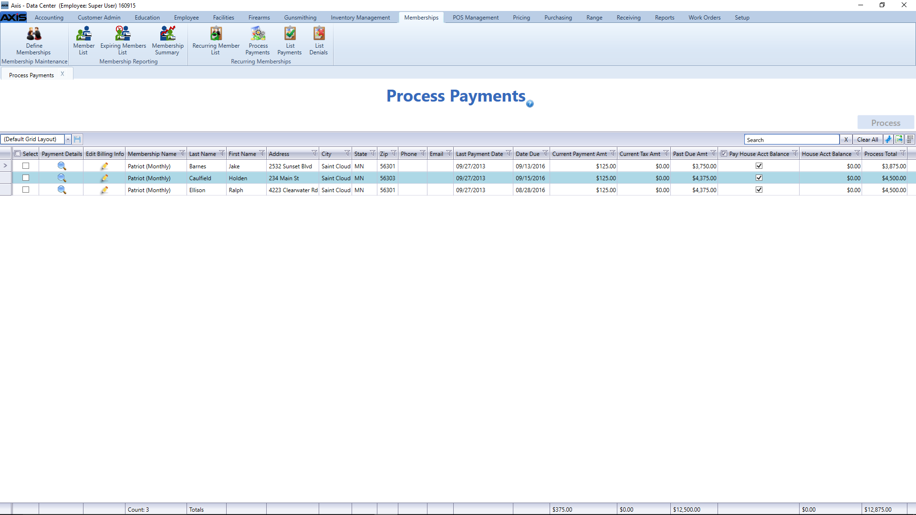Click into the Search field
The height and width of the screenshot is (515, 916).
coord(792,140)
